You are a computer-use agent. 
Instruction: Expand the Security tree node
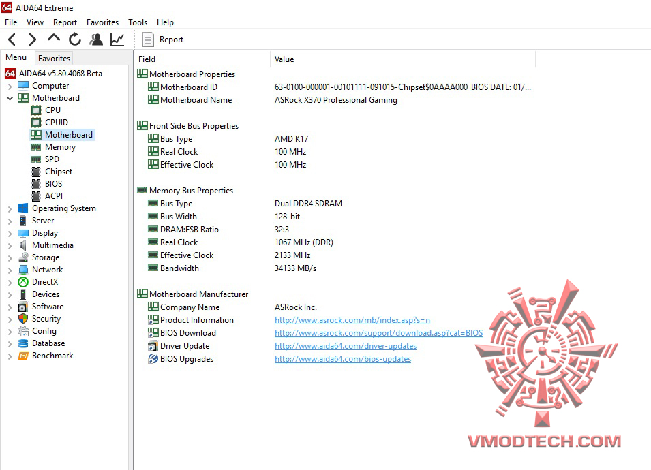click(10, 319)
